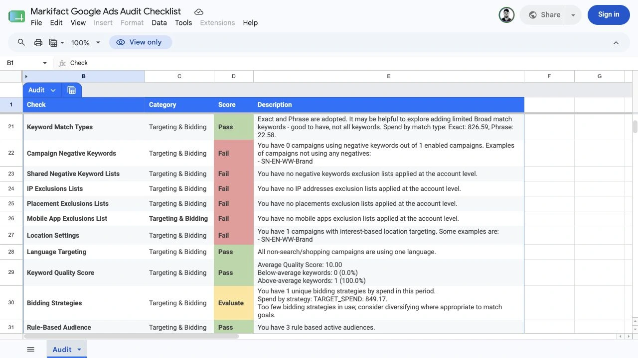The width and height of the screenshot is (638, 358).
Task: Select the Keyword Quality Score cell
Action: point(84,273)
